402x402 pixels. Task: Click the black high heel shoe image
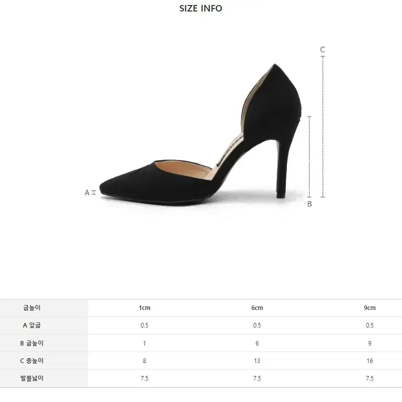point(200,133)
